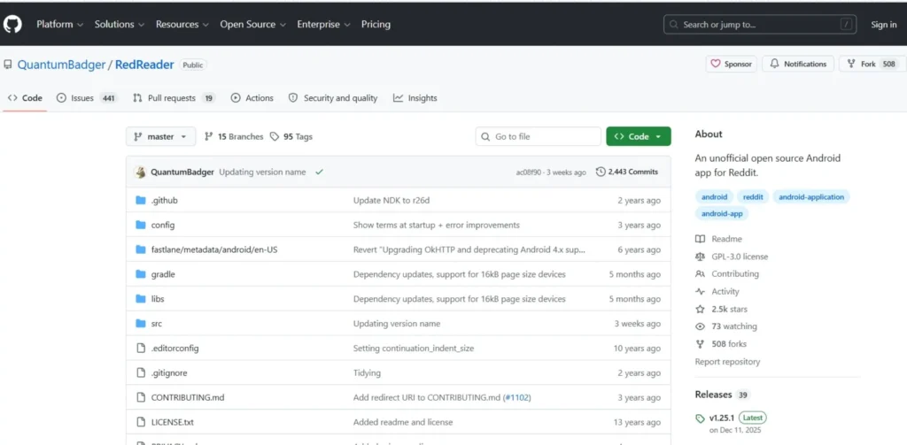Click the GitHub Octocat logo
This screenshot has height=445, width=907.
[x=12, y=24]
